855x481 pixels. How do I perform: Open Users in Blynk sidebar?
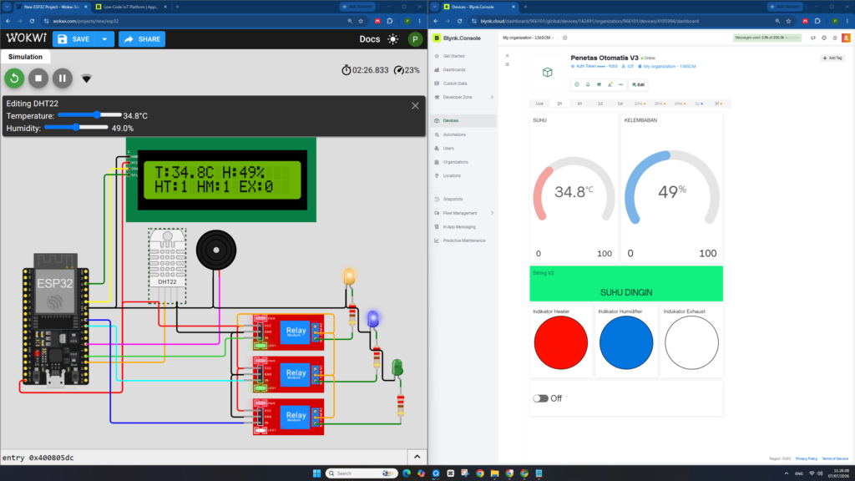(448, 149)
